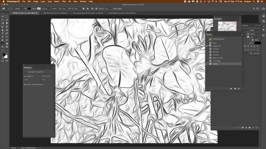The height and width of the screenshot is (149, 266).
Task: Click the camera new snapshot icon
Action: pos(235,89)
